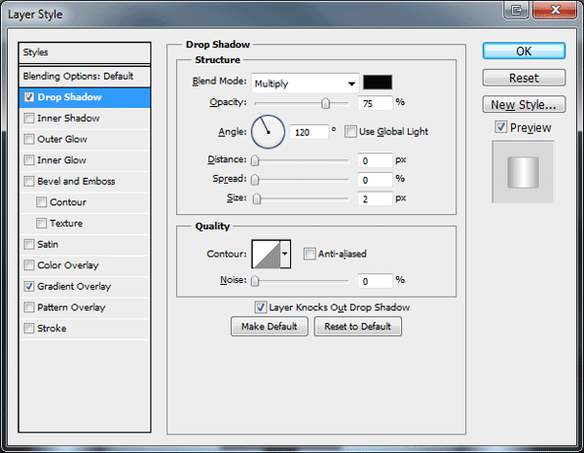Click the contour curve thumbnail
Image resolution: width=584 pixels, height=453 pixels.
click(x=267, y=254)
